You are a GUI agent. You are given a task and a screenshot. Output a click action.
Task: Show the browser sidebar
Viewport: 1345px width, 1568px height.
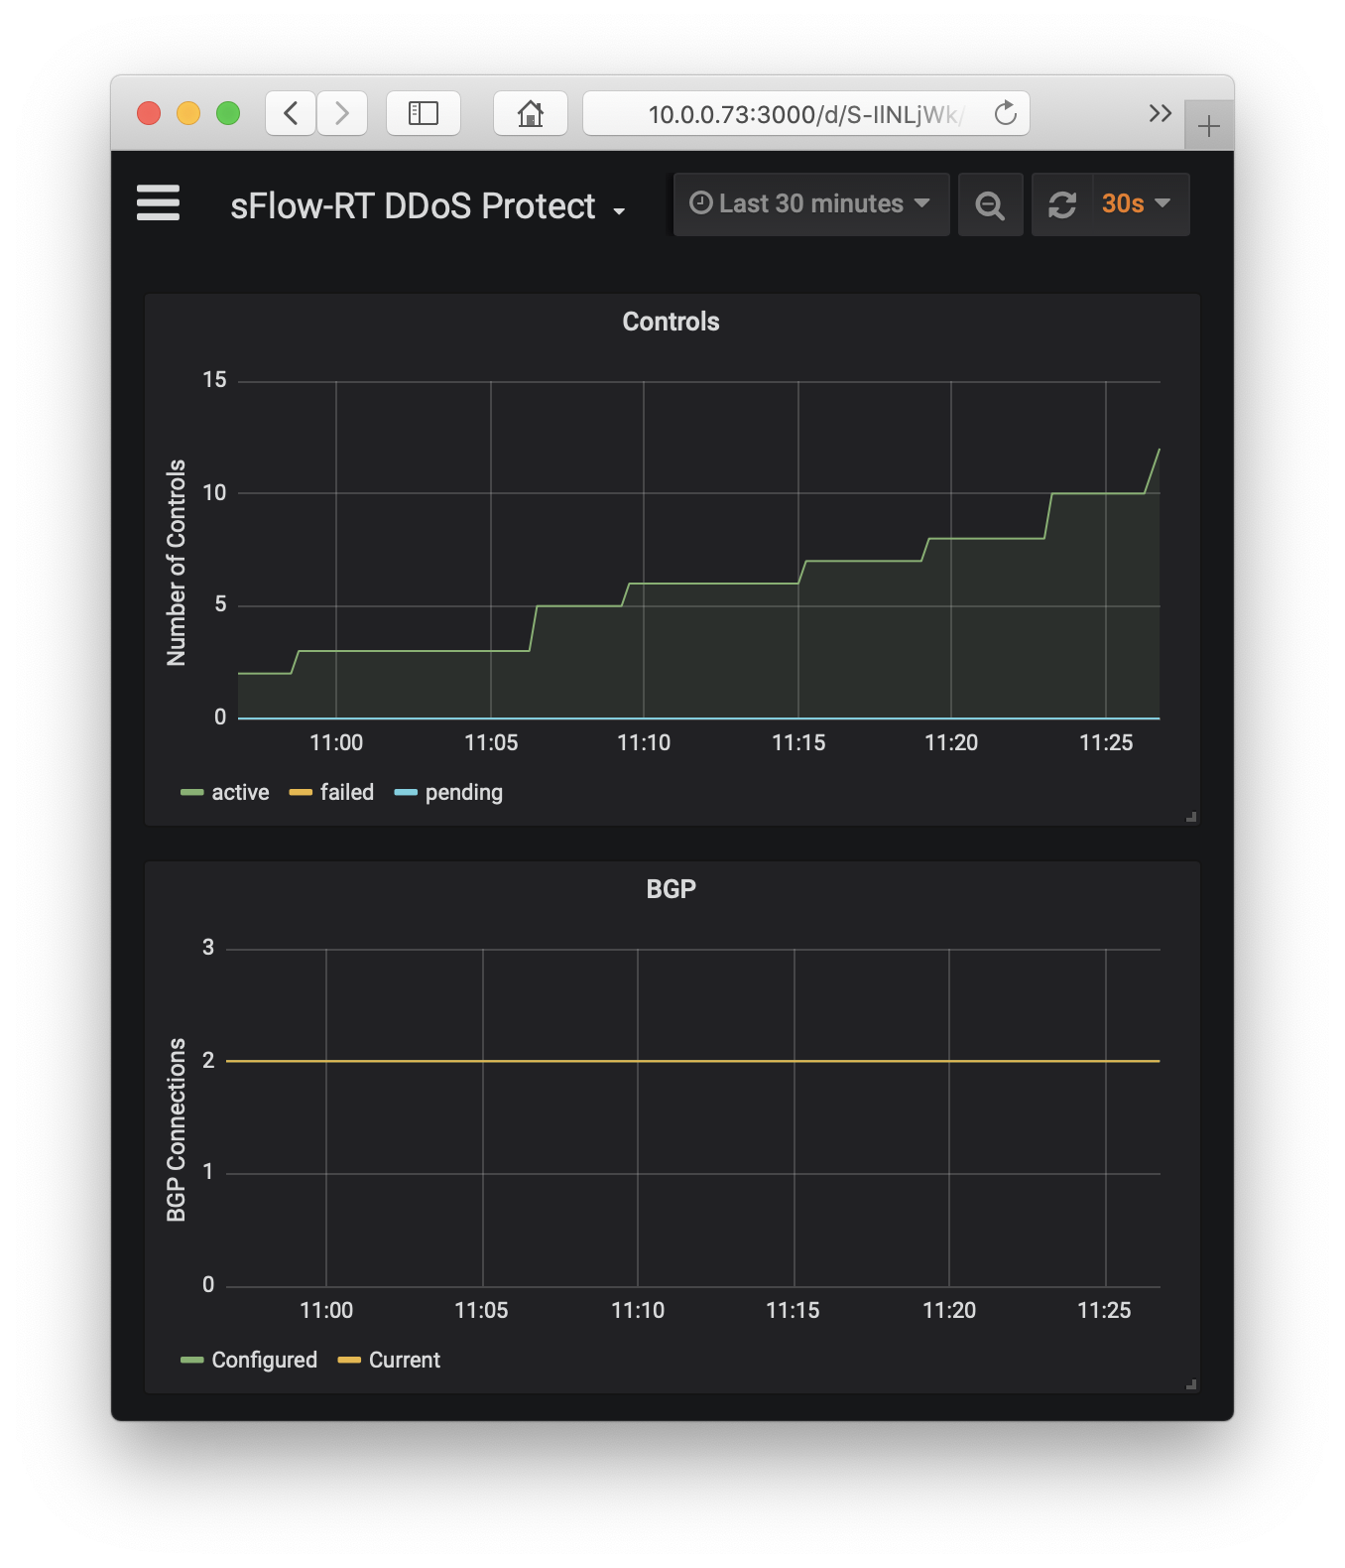[424, 113]
